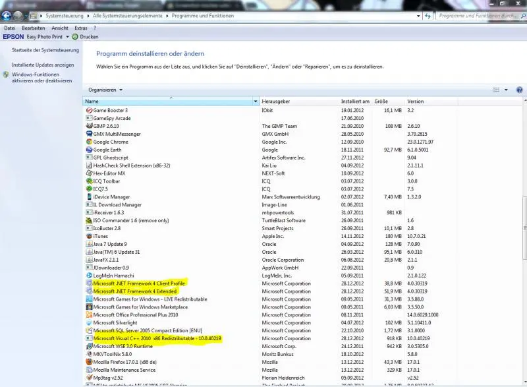The width and height of the screenshot is (527, 387).
Task: Click the Mp3tag v2.52 icon
Action: pyautogui.click(x=89, y=378)
